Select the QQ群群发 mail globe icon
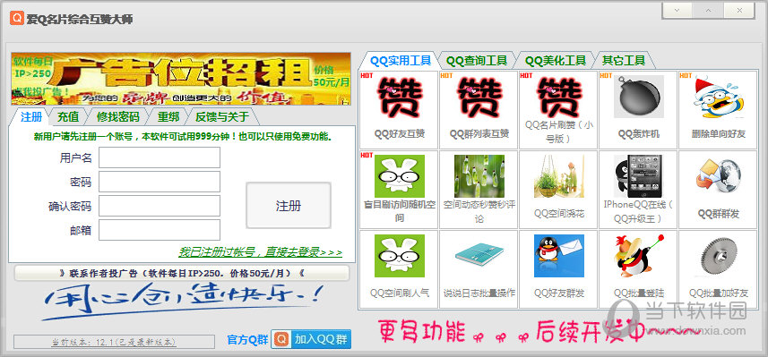 point(719,176)
